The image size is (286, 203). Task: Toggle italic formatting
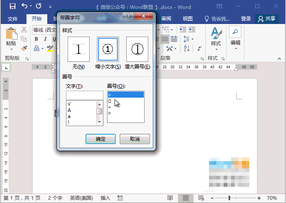pos(45,39)
